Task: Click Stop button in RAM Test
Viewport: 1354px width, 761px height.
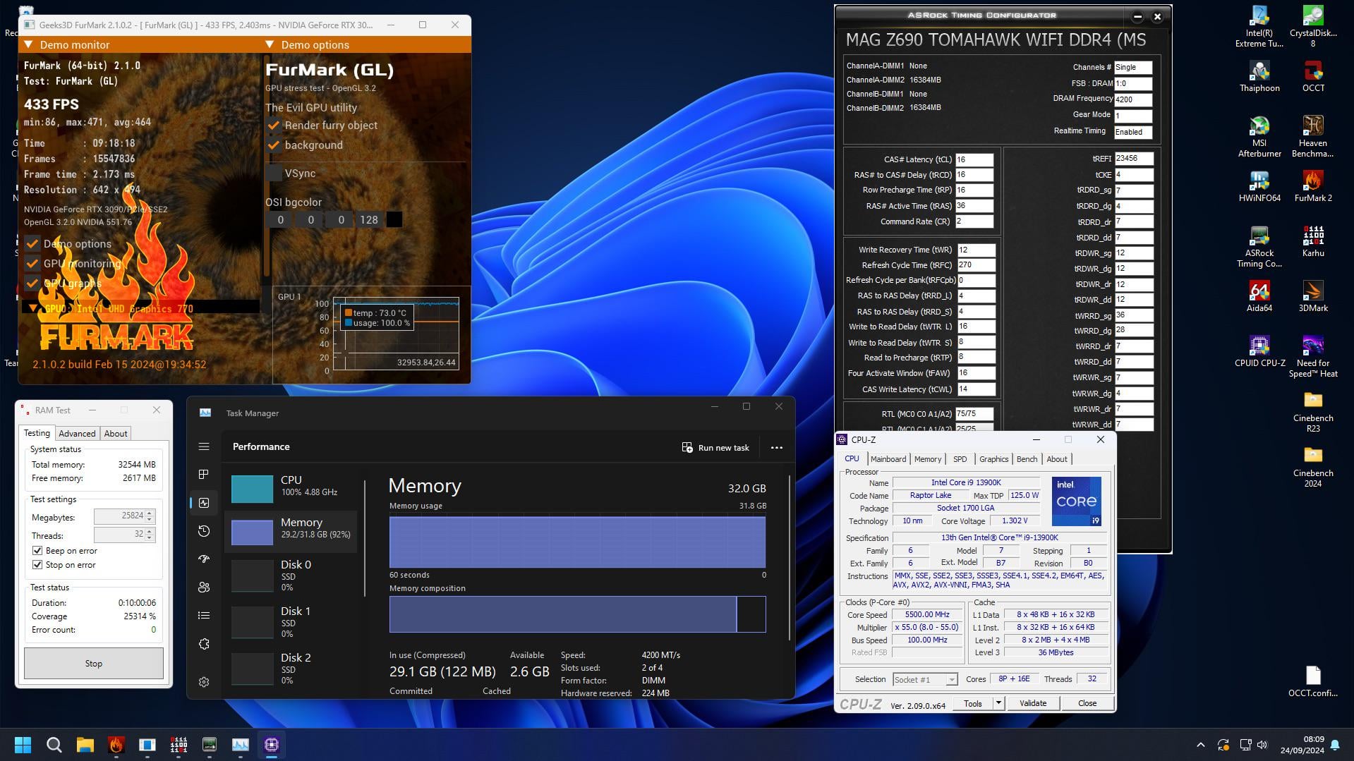Action: point(94,664)
